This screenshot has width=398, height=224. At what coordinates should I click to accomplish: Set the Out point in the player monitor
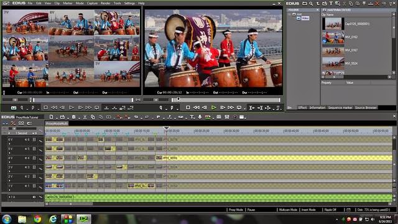pos(33,108)
